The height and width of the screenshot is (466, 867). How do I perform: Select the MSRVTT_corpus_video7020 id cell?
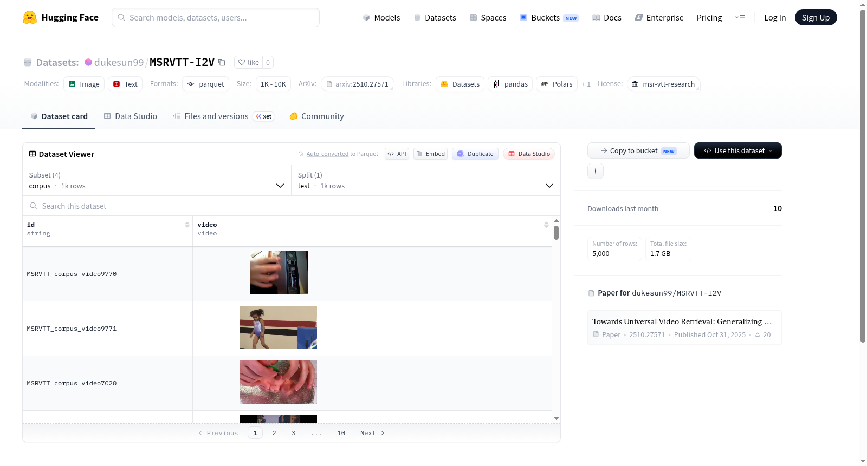pyautogui.click(x=107, y=383)
